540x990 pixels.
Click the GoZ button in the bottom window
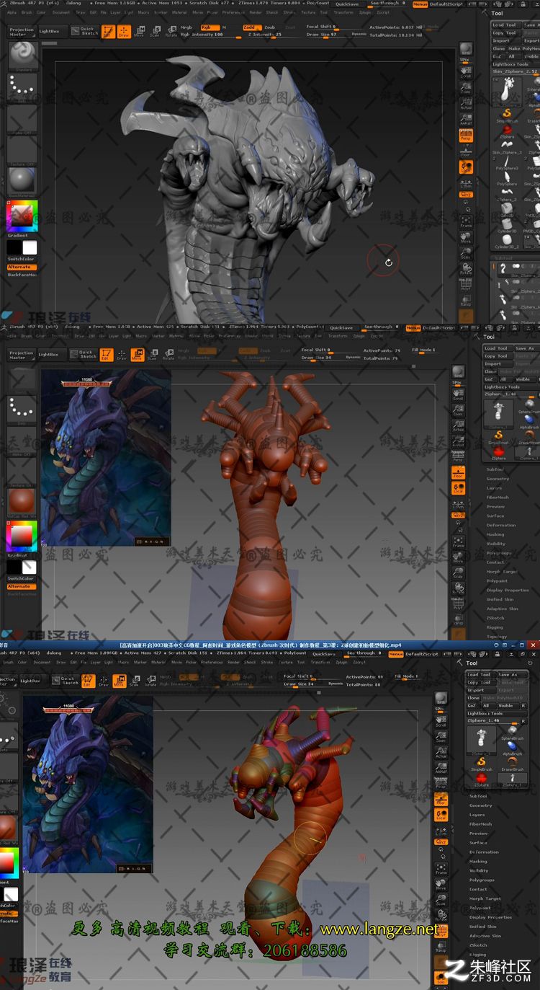click(472, 706)
